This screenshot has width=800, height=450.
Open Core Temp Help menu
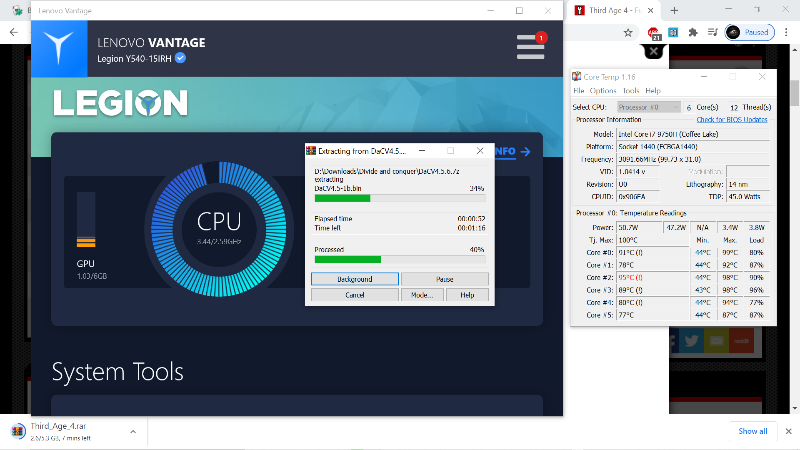click(653, 91)
